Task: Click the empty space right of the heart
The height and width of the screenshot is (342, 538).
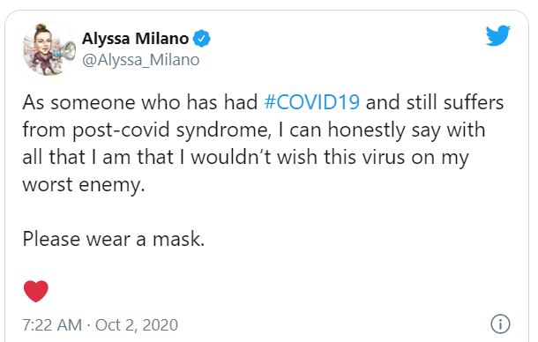Action: (x=267, y=291)
